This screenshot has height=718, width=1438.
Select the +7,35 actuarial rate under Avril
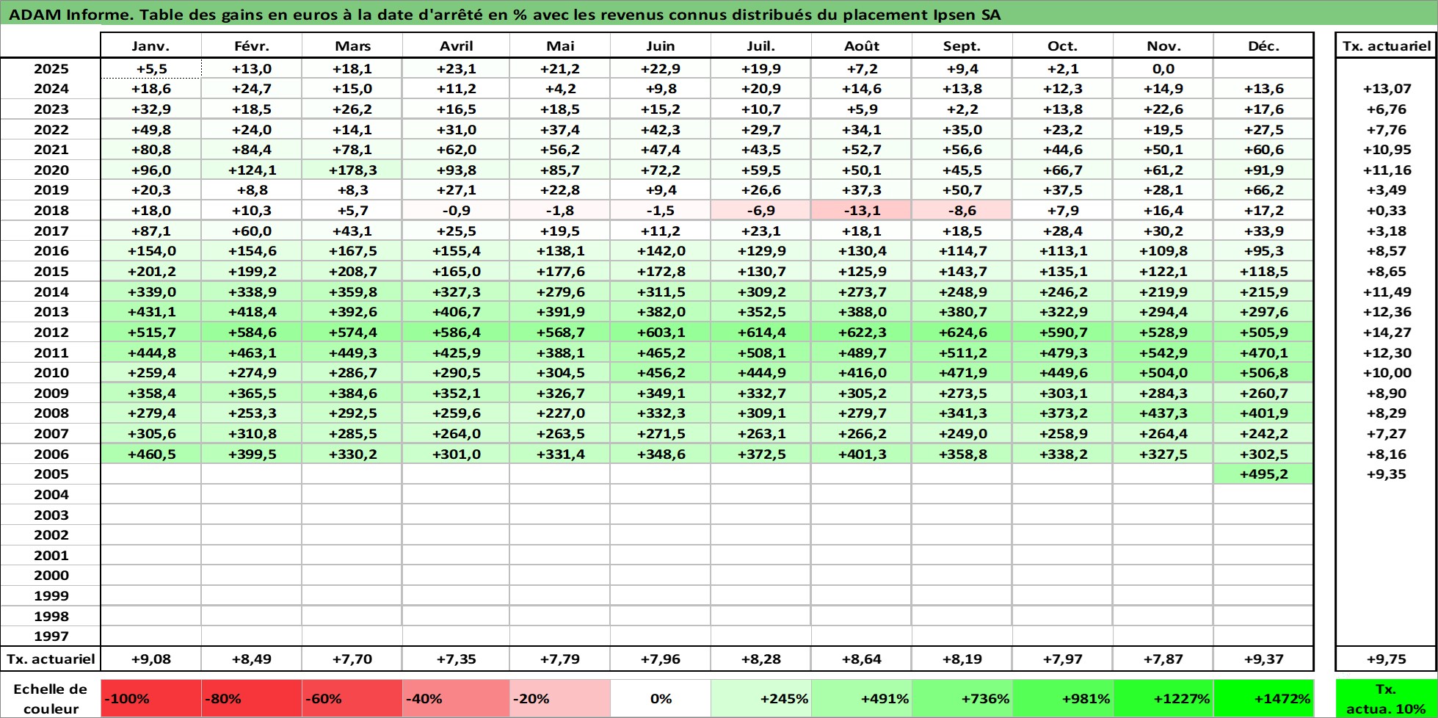pyautogui.click(x=457, y=659)
